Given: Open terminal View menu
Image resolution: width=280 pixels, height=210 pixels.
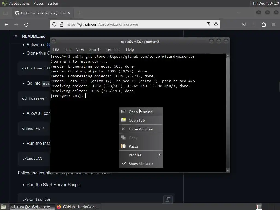Looking at the screenshot, I should (x=80, y=50).
